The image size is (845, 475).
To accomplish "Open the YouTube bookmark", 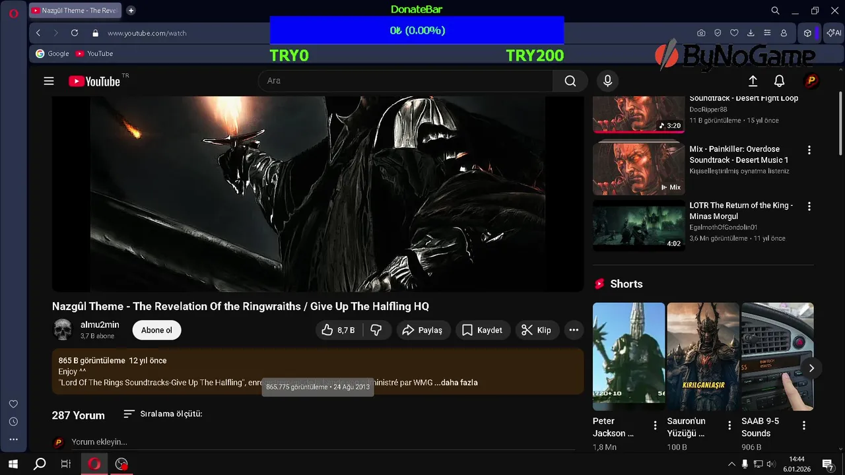I will coord(94,53).
